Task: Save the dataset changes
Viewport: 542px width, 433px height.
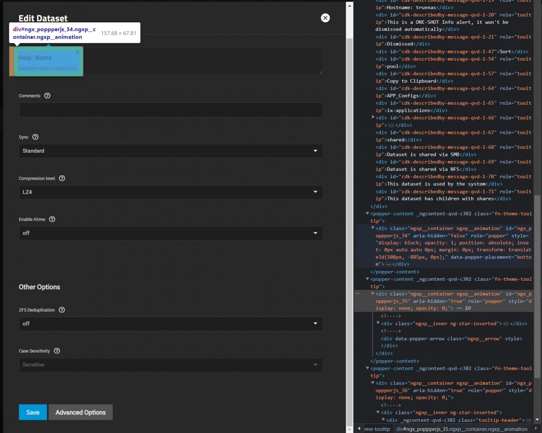Action: (33, 412)
